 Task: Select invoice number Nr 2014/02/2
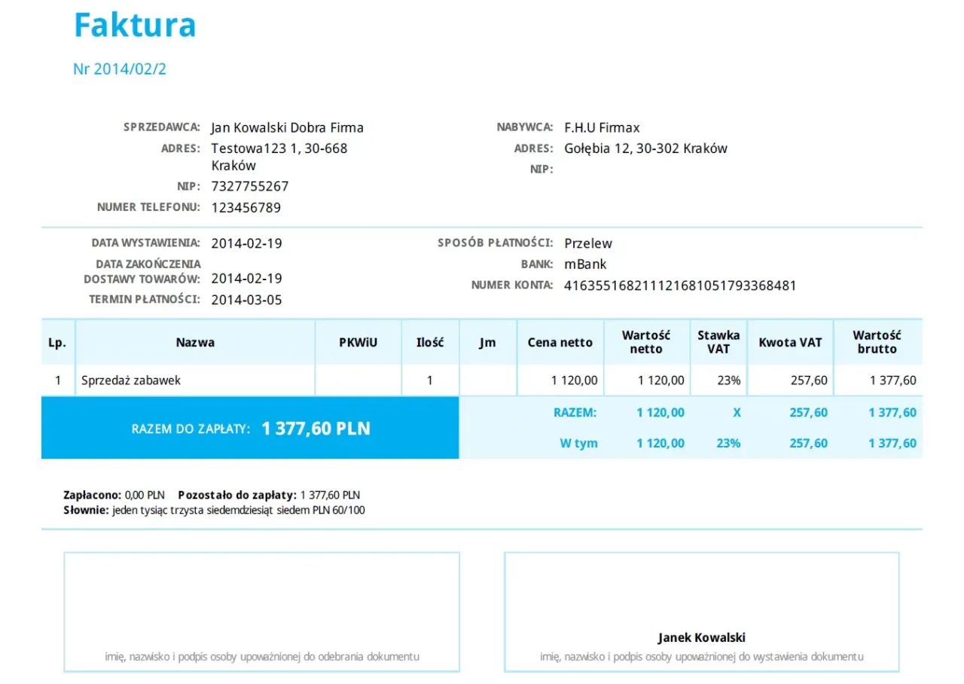point(120,69)
